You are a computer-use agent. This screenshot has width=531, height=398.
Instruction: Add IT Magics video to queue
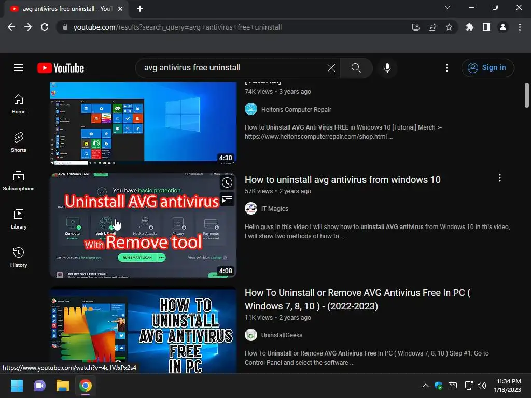(227, 199)
